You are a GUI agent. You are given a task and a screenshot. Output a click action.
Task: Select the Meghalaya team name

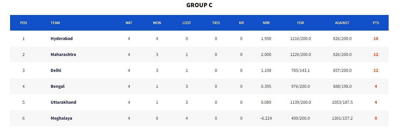tap(61, 118)
